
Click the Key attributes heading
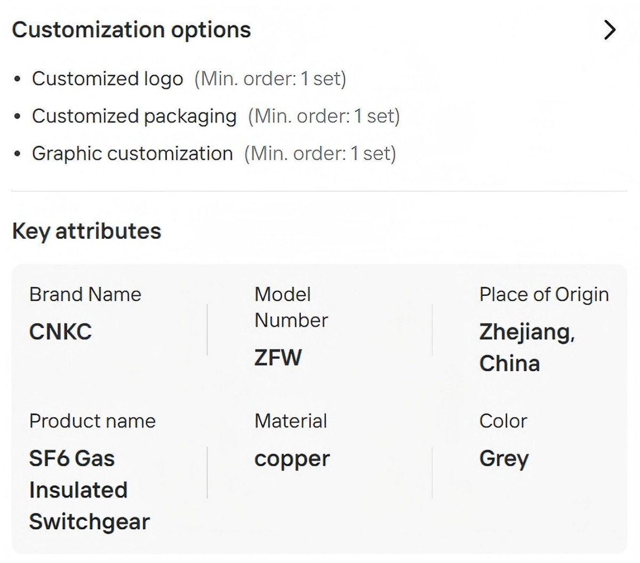pos(86,231)
